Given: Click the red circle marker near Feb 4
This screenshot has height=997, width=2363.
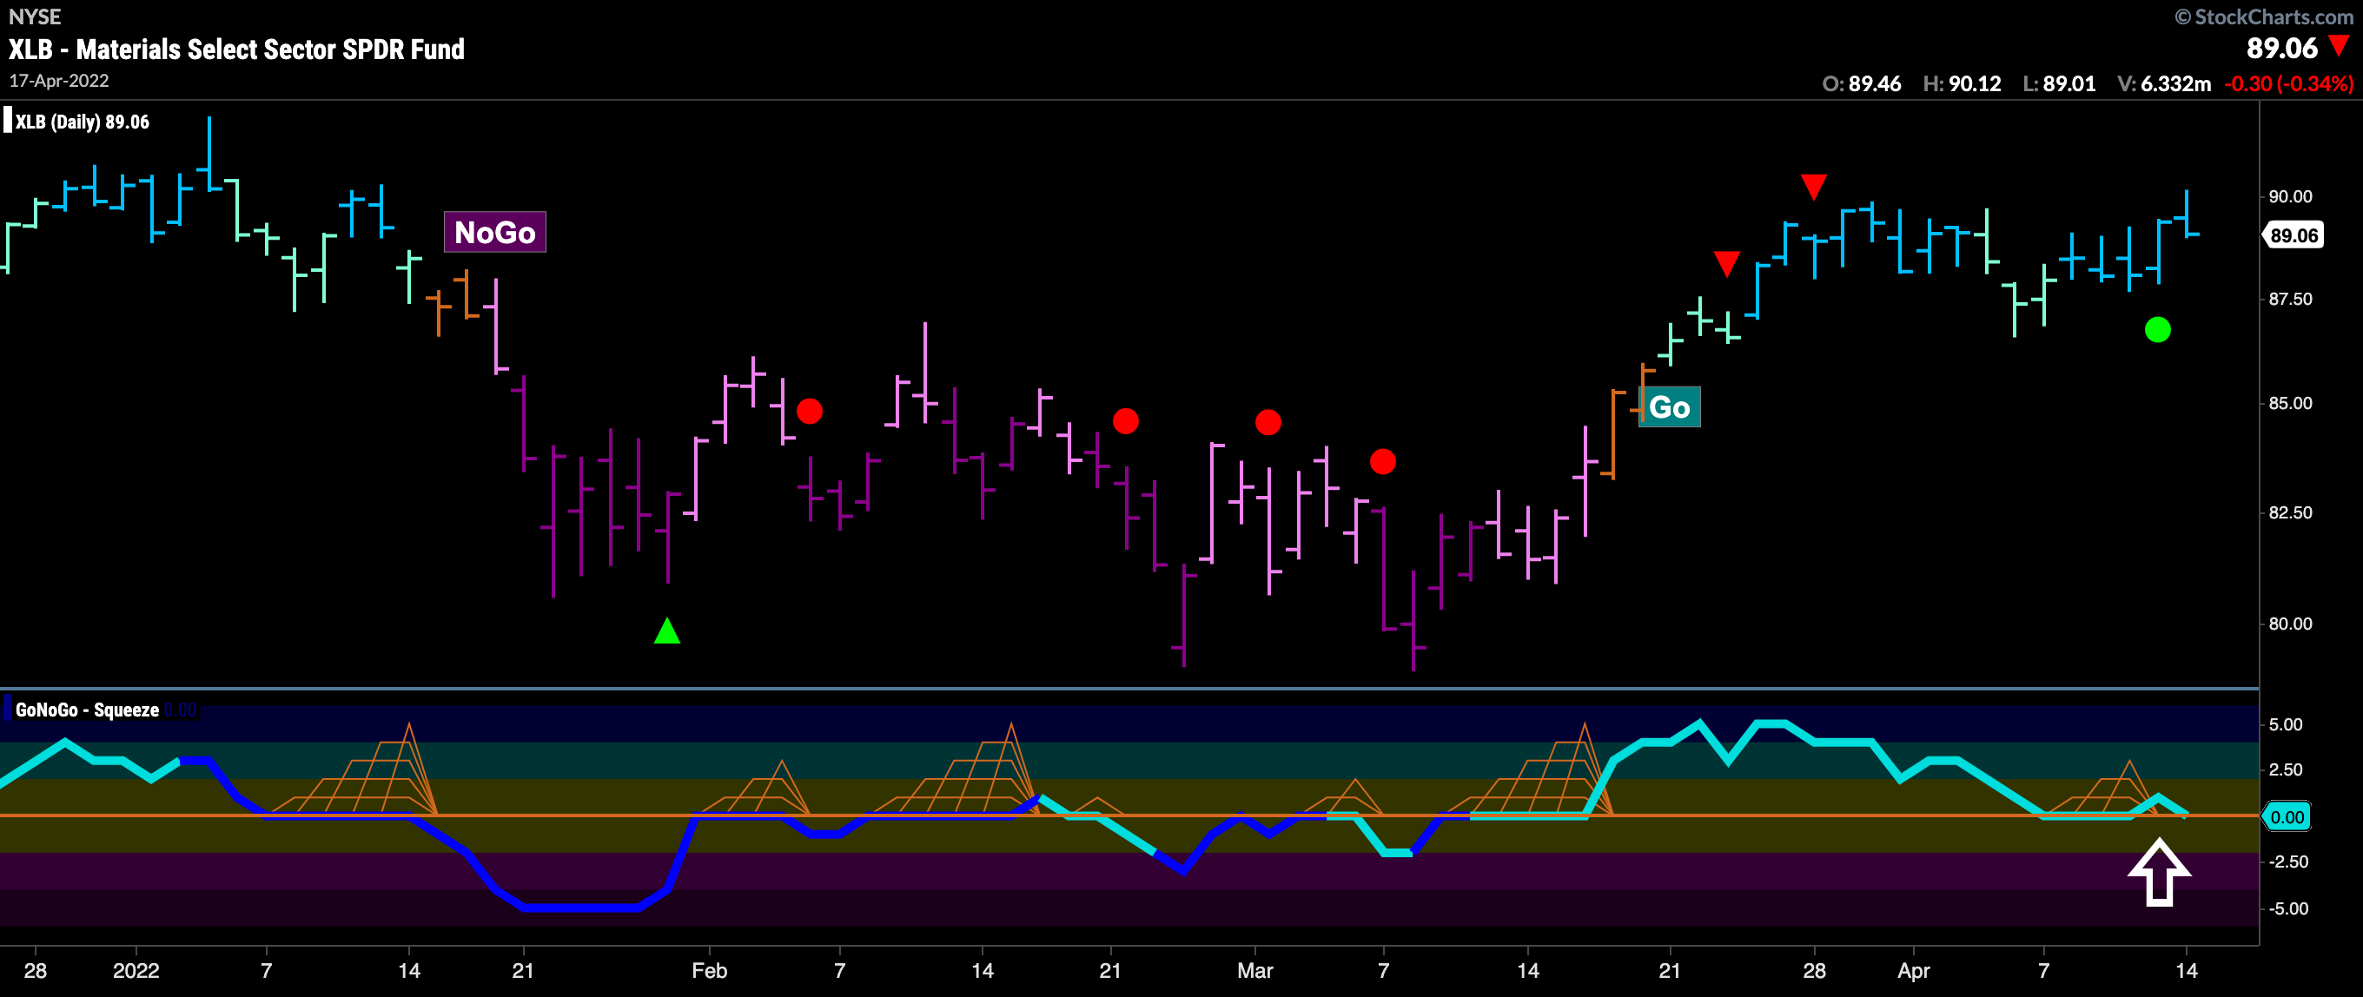Looking at the screenshot, I should click(809, 411).
